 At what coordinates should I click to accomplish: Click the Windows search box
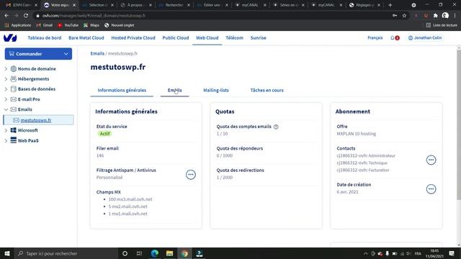[x=66, y=253]
